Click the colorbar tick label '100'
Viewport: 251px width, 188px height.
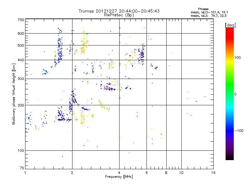click(x=238, y=58)
